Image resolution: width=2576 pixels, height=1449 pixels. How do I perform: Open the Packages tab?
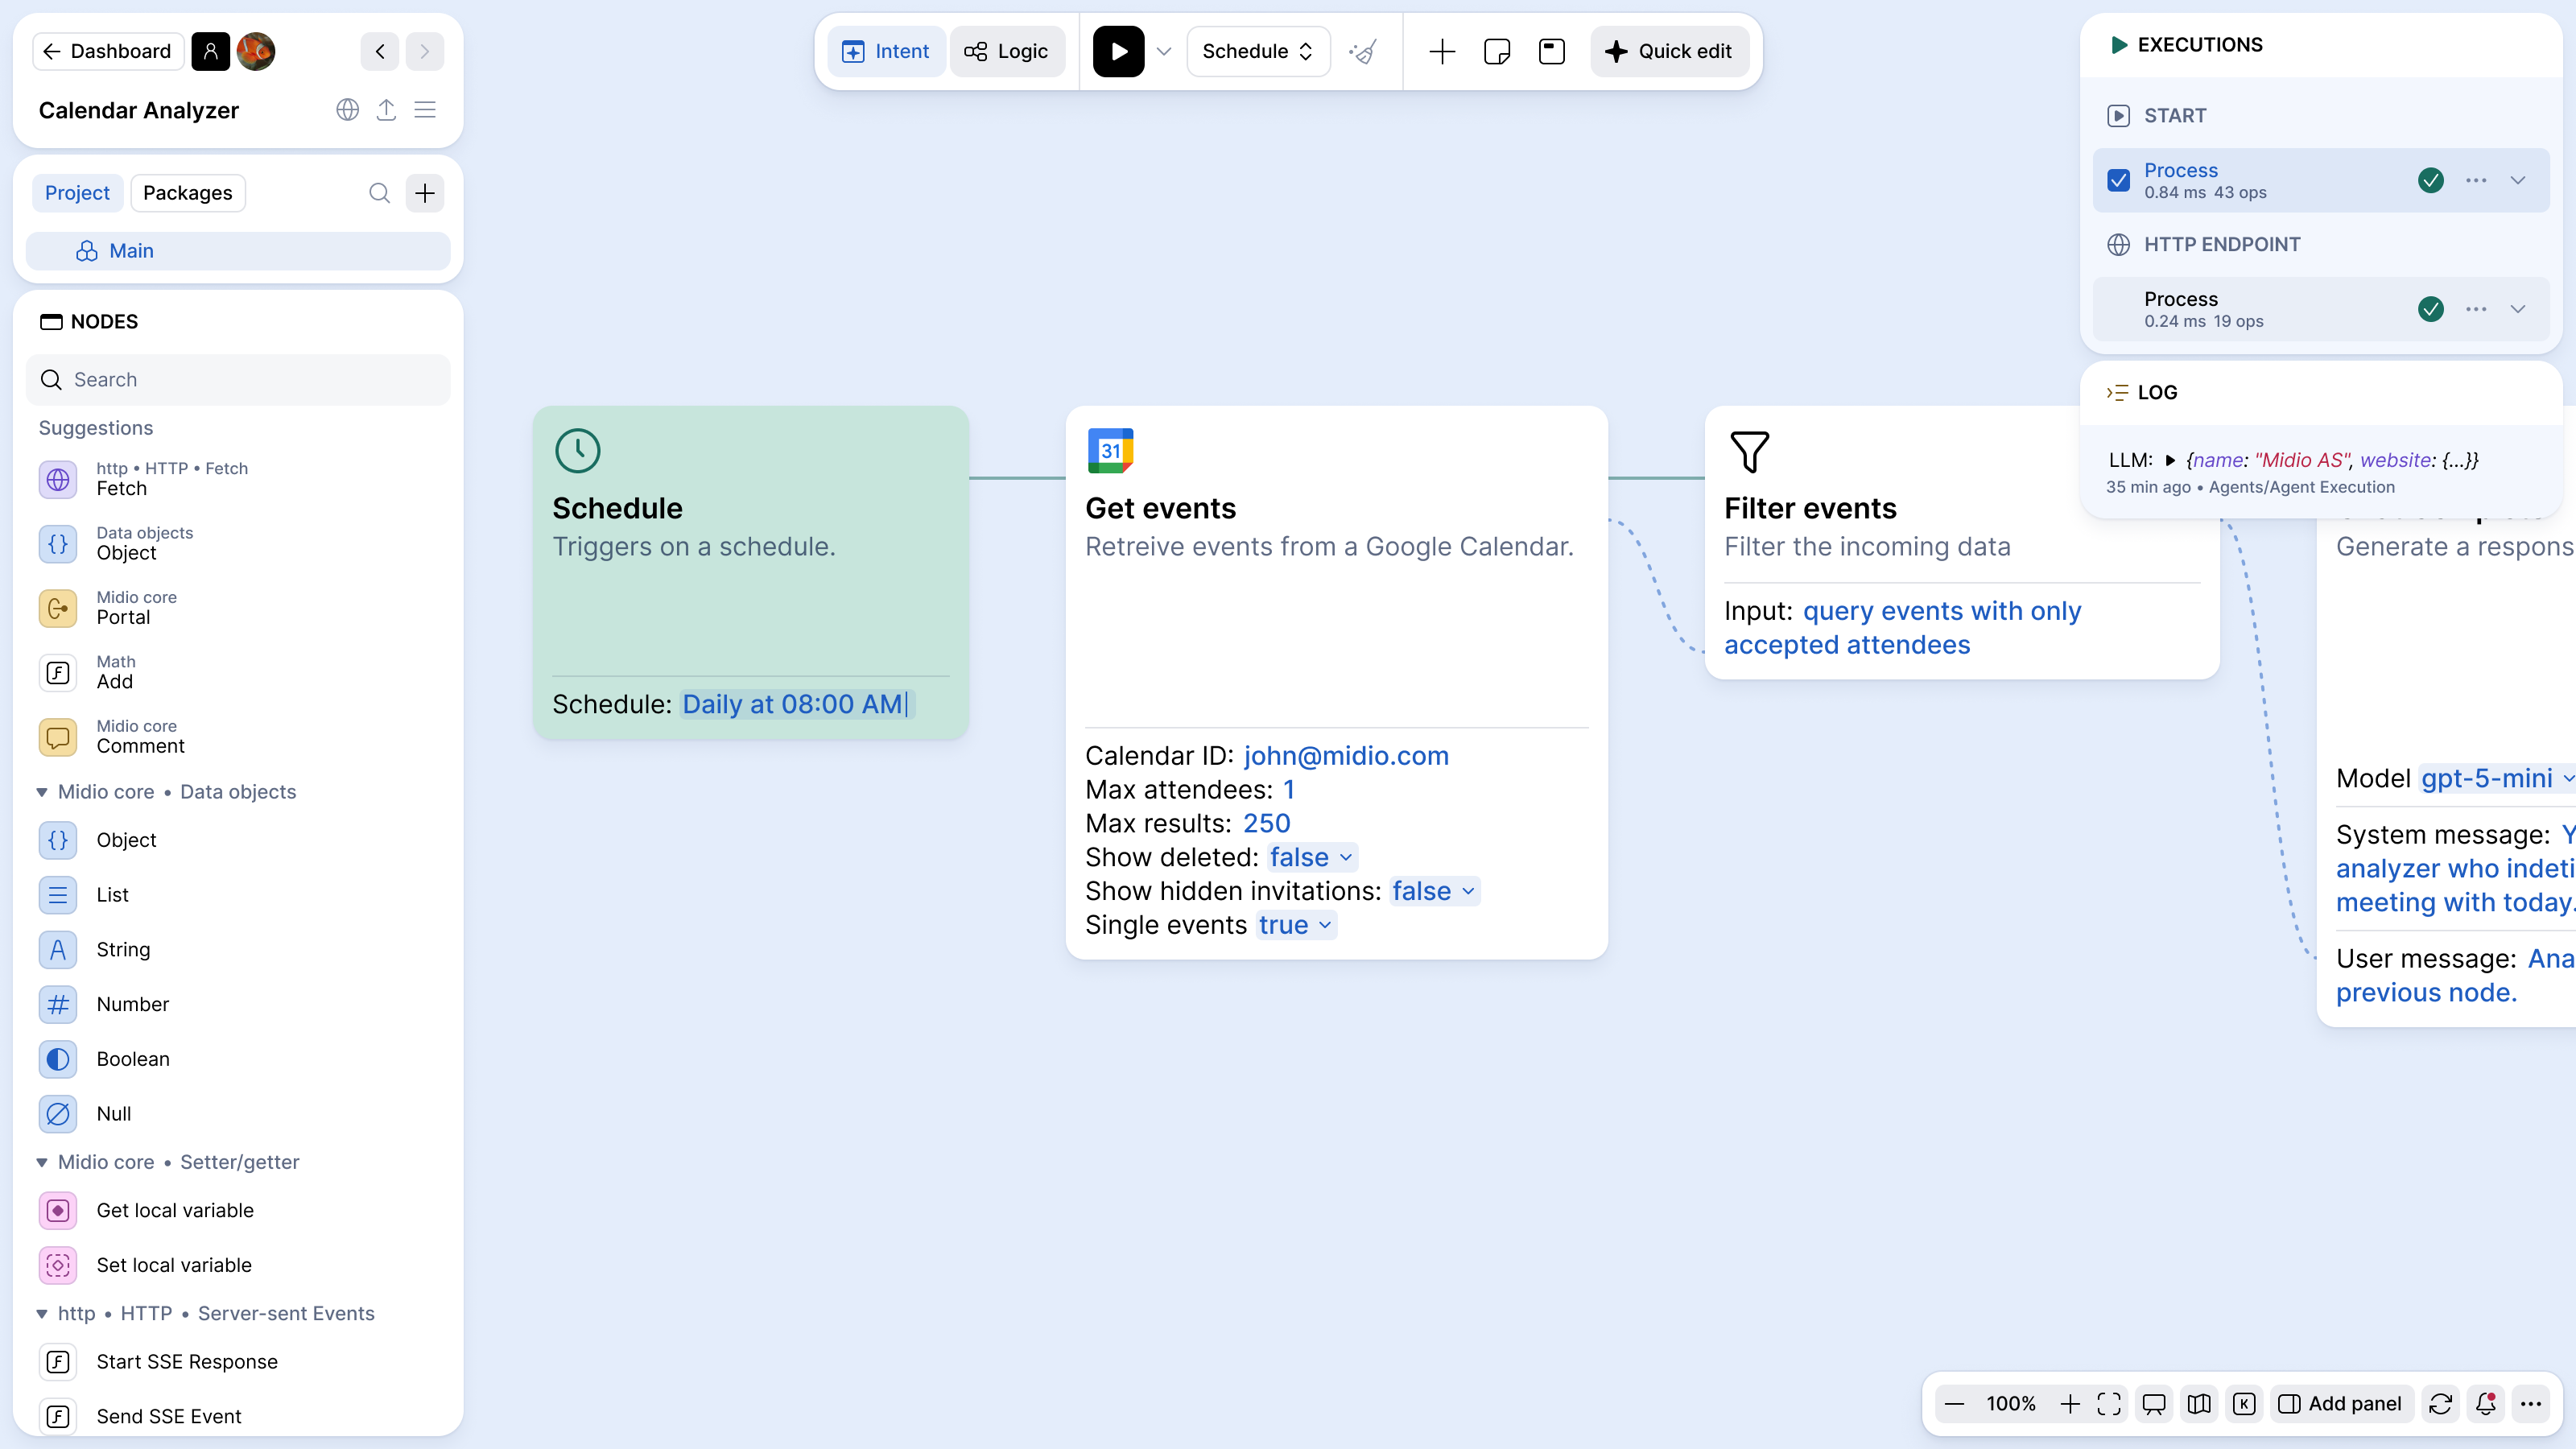coord(187,193)
